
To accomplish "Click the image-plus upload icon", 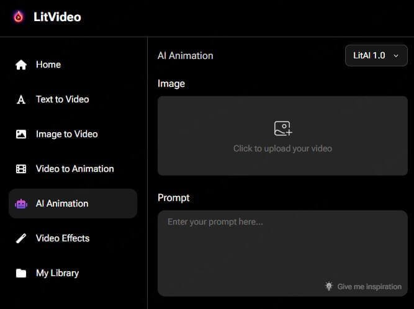I will [x=283, y=128].
